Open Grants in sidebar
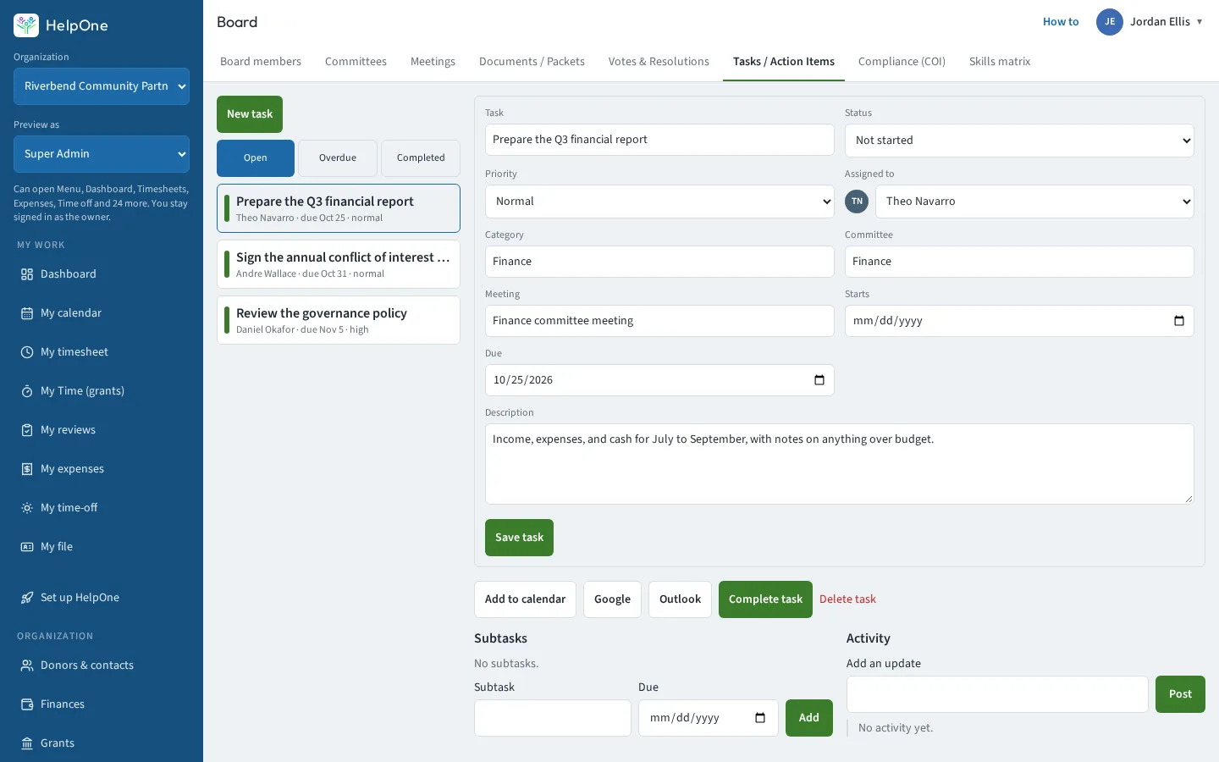1219x762 pixels. (x=102, y=743)
